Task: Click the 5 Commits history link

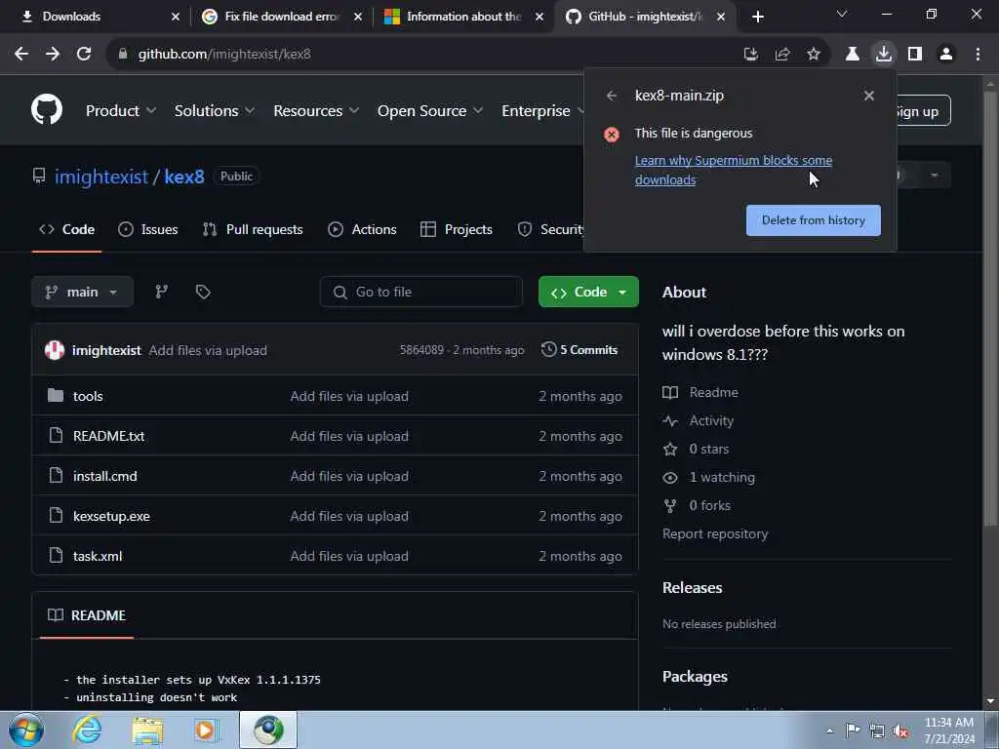Action: (x=579, y=350)
